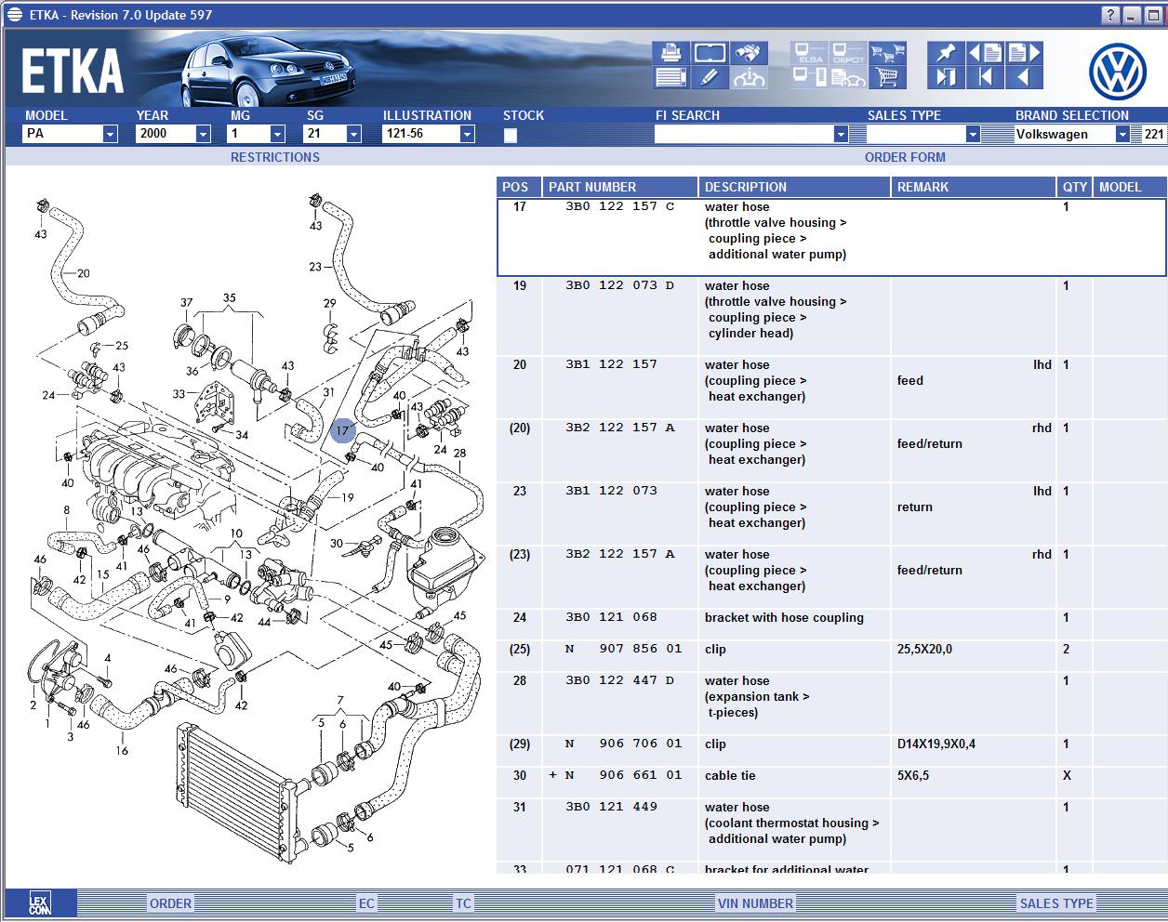Switch to the RESTRICTIONS tab

pyautogui.click(x=275, y=157)
